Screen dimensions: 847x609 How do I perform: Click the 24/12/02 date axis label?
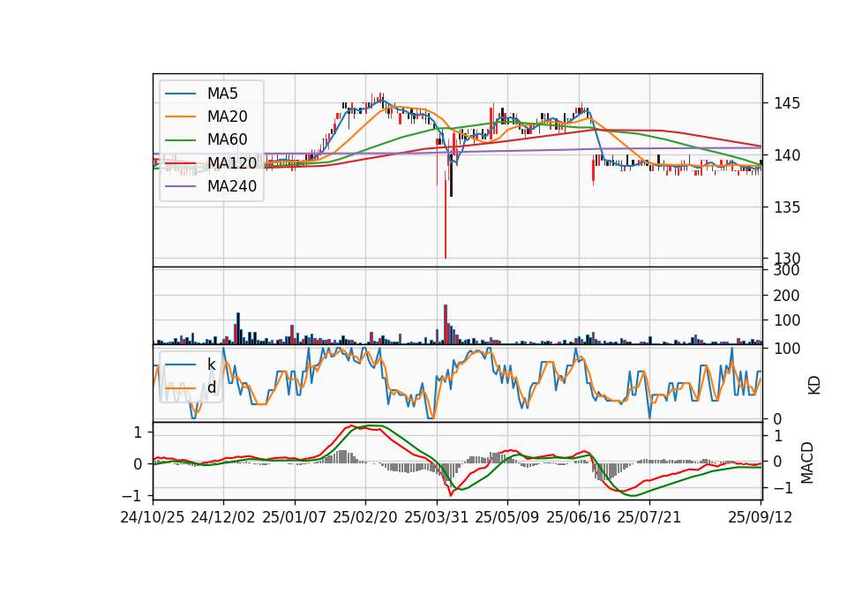coord(223,517)
